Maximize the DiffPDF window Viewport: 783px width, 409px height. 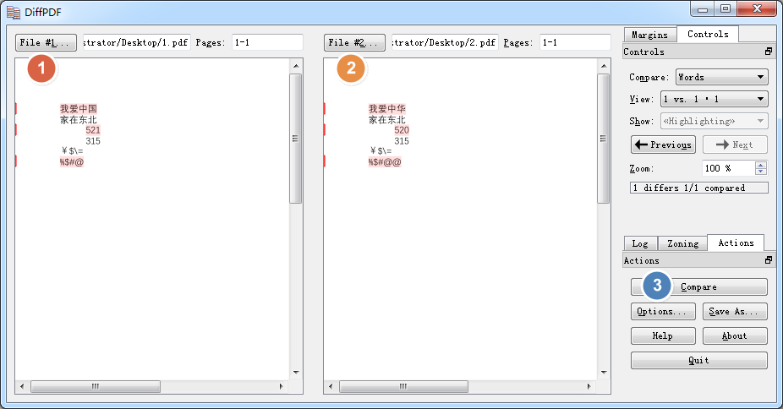tap(725, 9)
